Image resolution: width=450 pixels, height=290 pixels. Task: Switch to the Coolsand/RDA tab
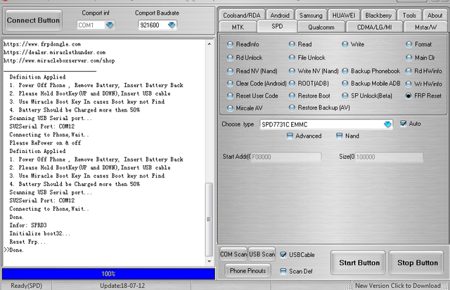pyautogui.click(x=242, y=15)
